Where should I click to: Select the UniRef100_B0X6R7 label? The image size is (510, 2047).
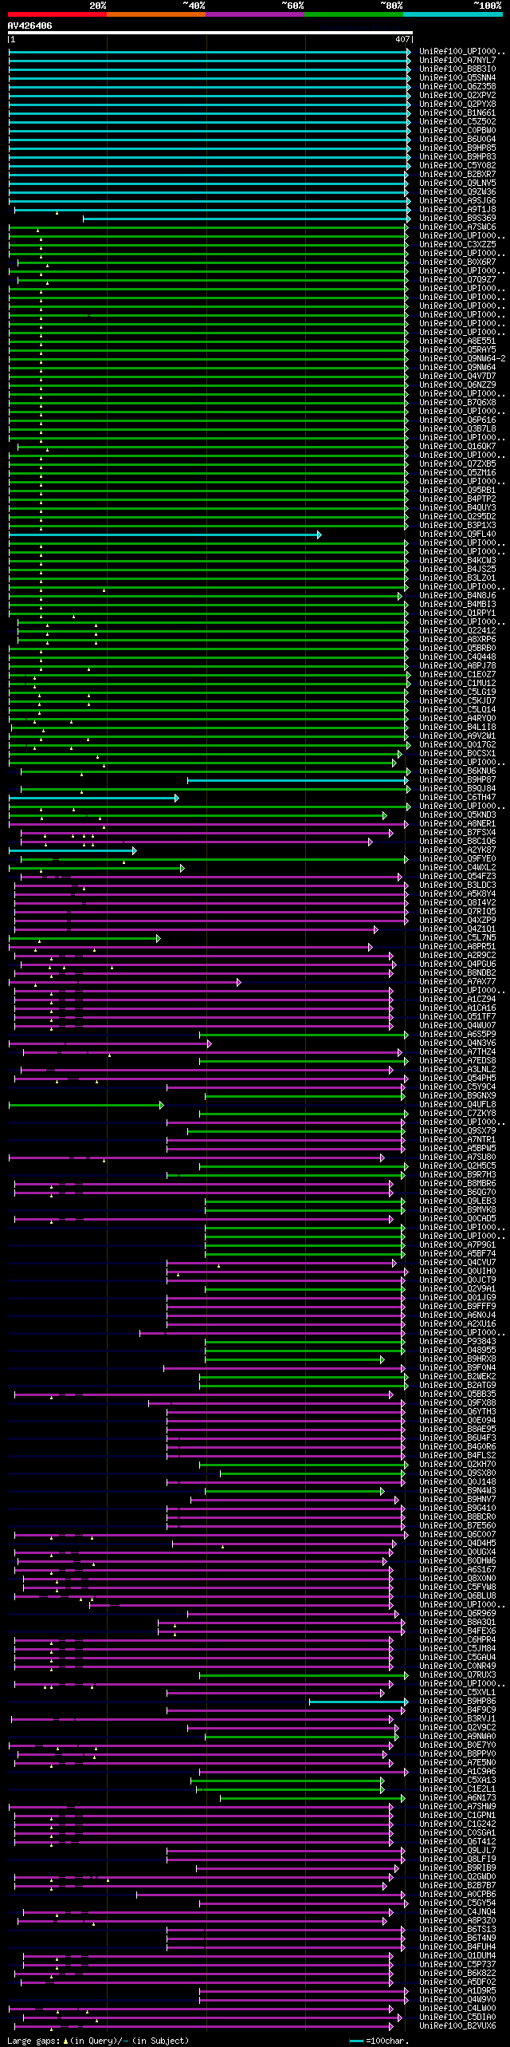(457, 262)
